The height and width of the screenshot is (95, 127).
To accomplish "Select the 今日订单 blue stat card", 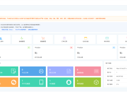I will [33, 71].
